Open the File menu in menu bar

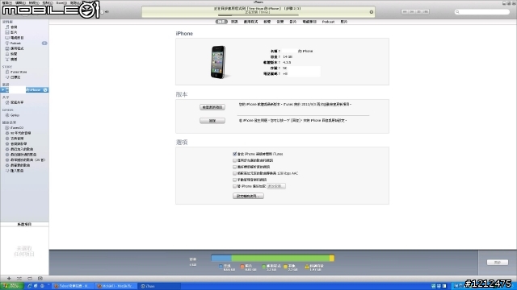(7, 2)
